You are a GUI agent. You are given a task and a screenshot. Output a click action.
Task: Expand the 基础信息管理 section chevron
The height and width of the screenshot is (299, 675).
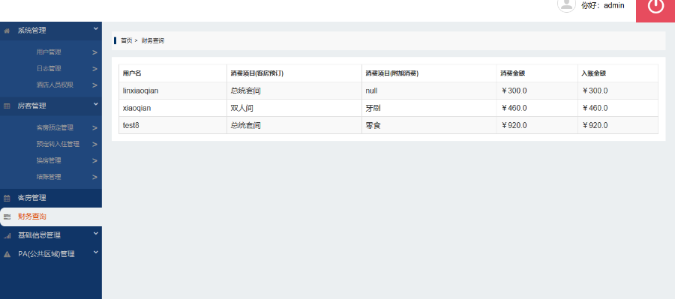tap(95, 234)
